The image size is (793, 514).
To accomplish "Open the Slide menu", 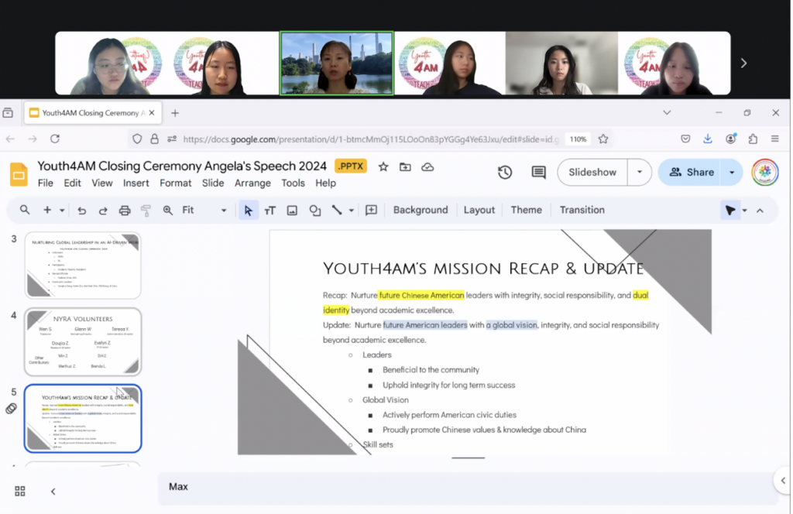I will coord(213,183).
